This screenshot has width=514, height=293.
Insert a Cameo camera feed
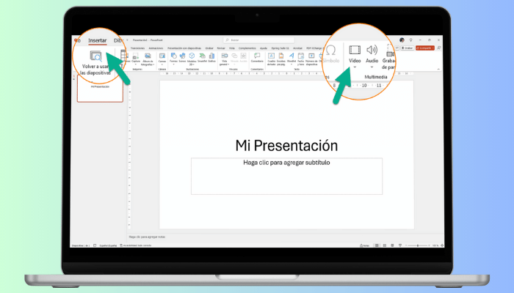[x=162, y=56]
